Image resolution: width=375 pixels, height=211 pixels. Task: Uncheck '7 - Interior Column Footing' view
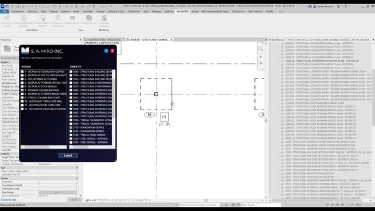click(x=22, y=90)
